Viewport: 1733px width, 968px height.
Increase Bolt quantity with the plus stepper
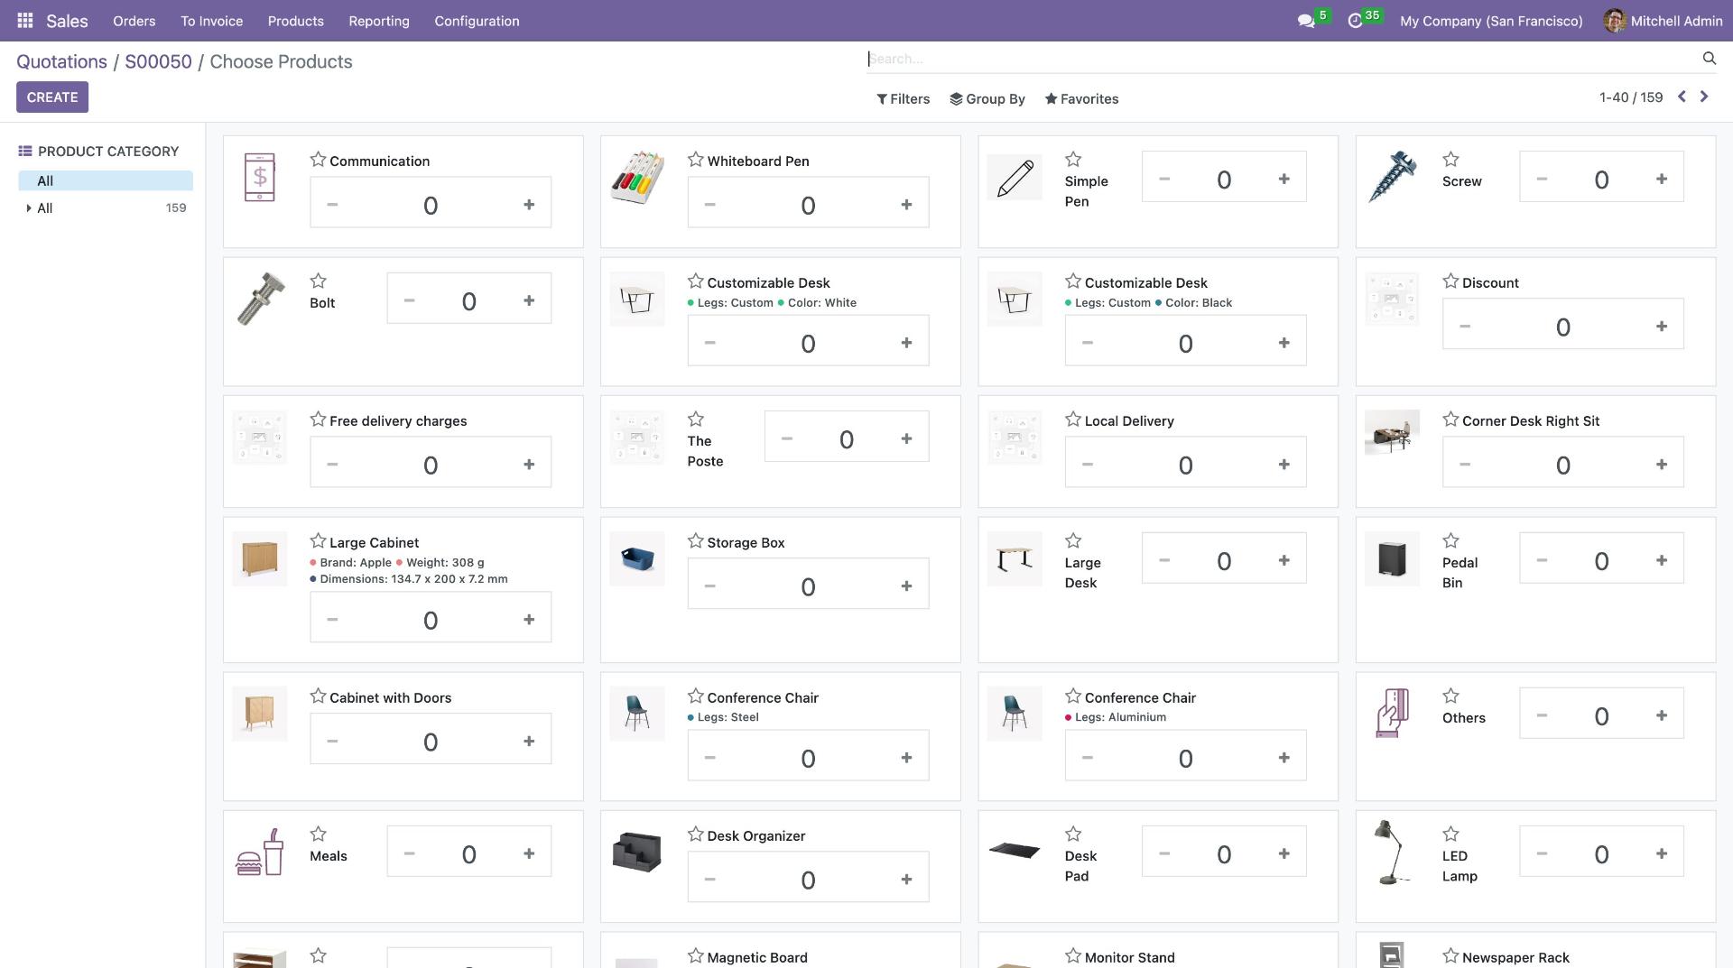click(x=530, y=299)
